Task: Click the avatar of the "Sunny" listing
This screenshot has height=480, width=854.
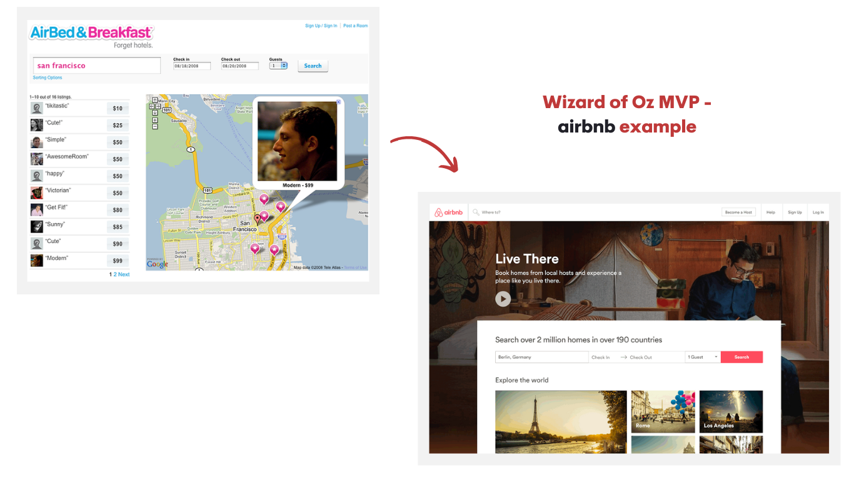Action: 37,226
